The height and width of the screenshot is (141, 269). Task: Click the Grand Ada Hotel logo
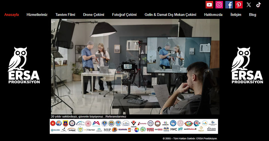coord(213,123)
